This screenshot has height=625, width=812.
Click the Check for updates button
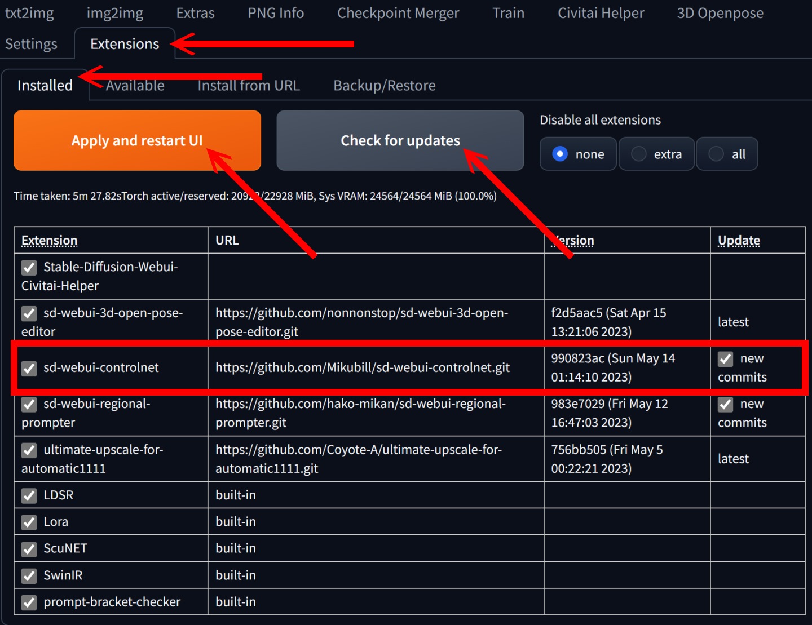pyautogui.click(x=400, y=140)
